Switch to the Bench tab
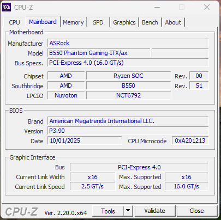The image size is (221, 220). click(x=150, y=22)
